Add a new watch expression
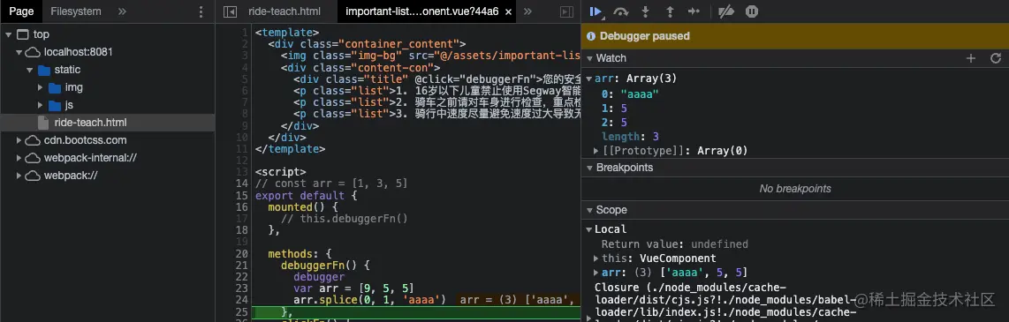The height and width of the screenshot is (322, 1009). [x=971, y=58]
